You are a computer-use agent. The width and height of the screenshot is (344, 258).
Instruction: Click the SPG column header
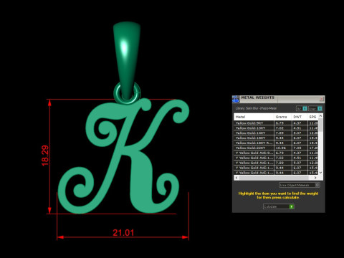click(x=313, y=117)
